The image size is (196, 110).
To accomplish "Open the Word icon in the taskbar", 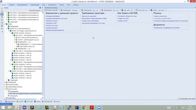I will [x=24, y=108].
